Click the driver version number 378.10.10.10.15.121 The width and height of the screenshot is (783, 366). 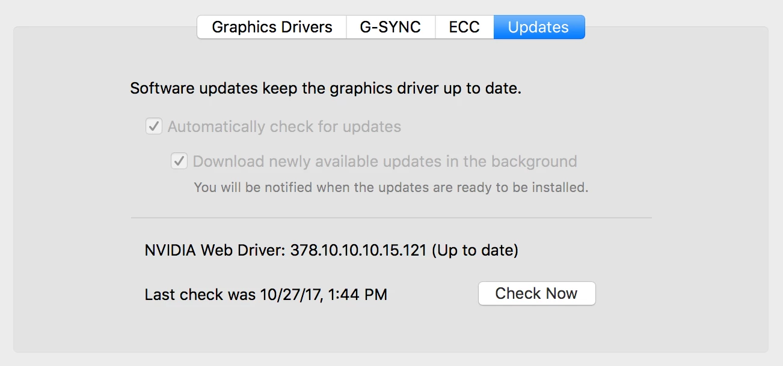pos(358,250)
